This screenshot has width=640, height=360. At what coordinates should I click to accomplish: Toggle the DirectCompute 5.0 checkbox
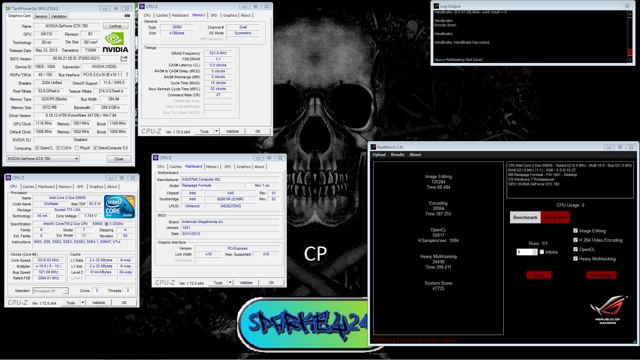click(x=95, y=148)
